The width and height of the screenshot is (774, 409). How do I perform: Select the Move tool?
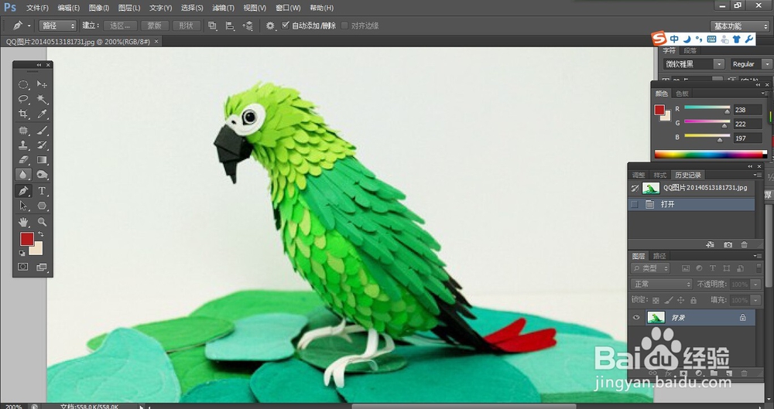point(42,84)
